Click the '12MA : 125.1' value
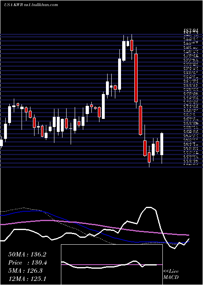203x285 pixels. (28, 278)
